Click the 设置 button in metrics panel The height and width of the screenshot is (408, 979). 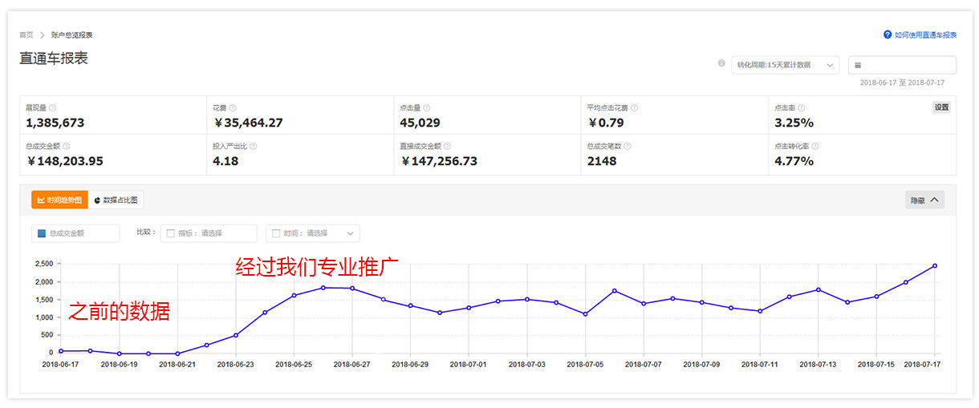[941, 107]
